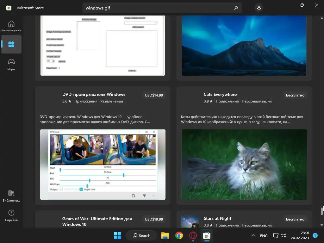Image resolution: width=324 pixels, height=243 pixels.
Task: Open the Stars at Night app thumbnail icon
Action: coord(190,222)
